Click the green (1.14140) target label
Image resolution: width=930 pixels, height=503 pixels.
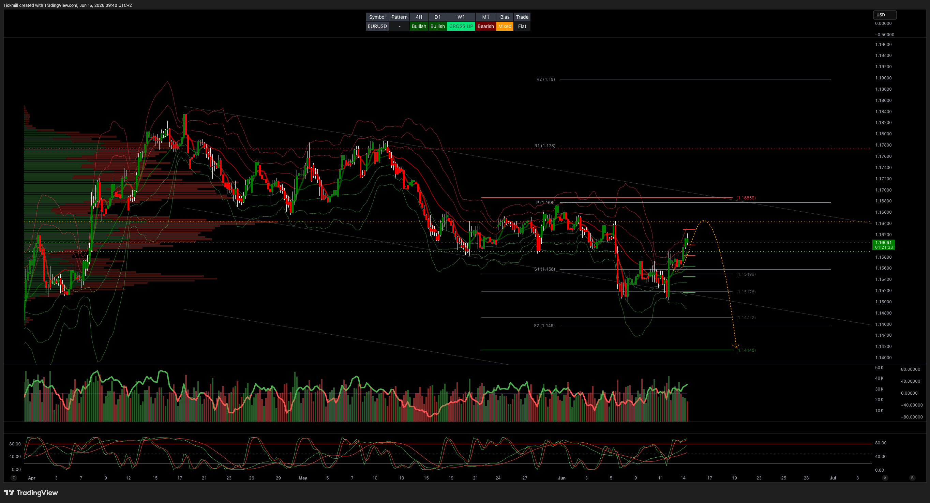tap(746, 350)
